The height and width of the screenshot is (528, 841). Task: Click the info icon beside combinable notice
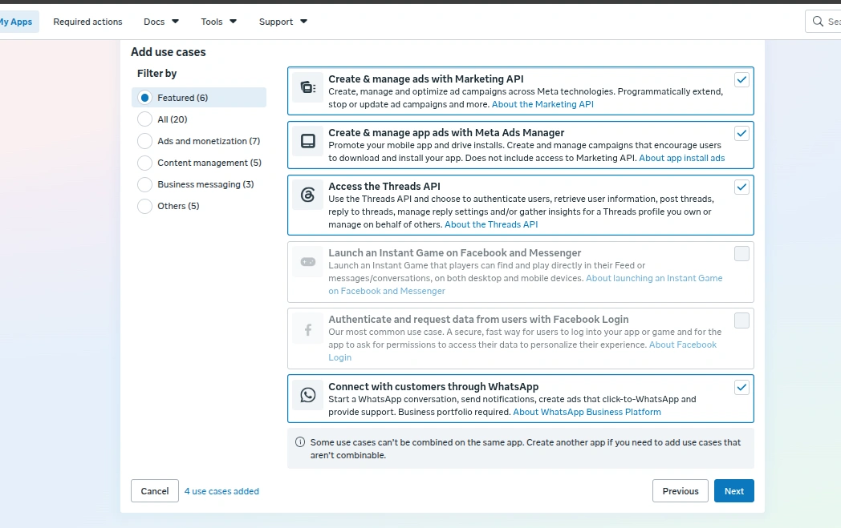click(x=300, y=442)
